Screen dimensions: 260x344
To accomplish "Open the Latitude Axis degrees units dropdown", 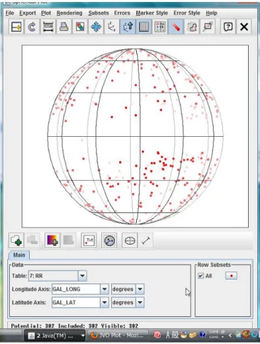I will [x=128, y=303].
